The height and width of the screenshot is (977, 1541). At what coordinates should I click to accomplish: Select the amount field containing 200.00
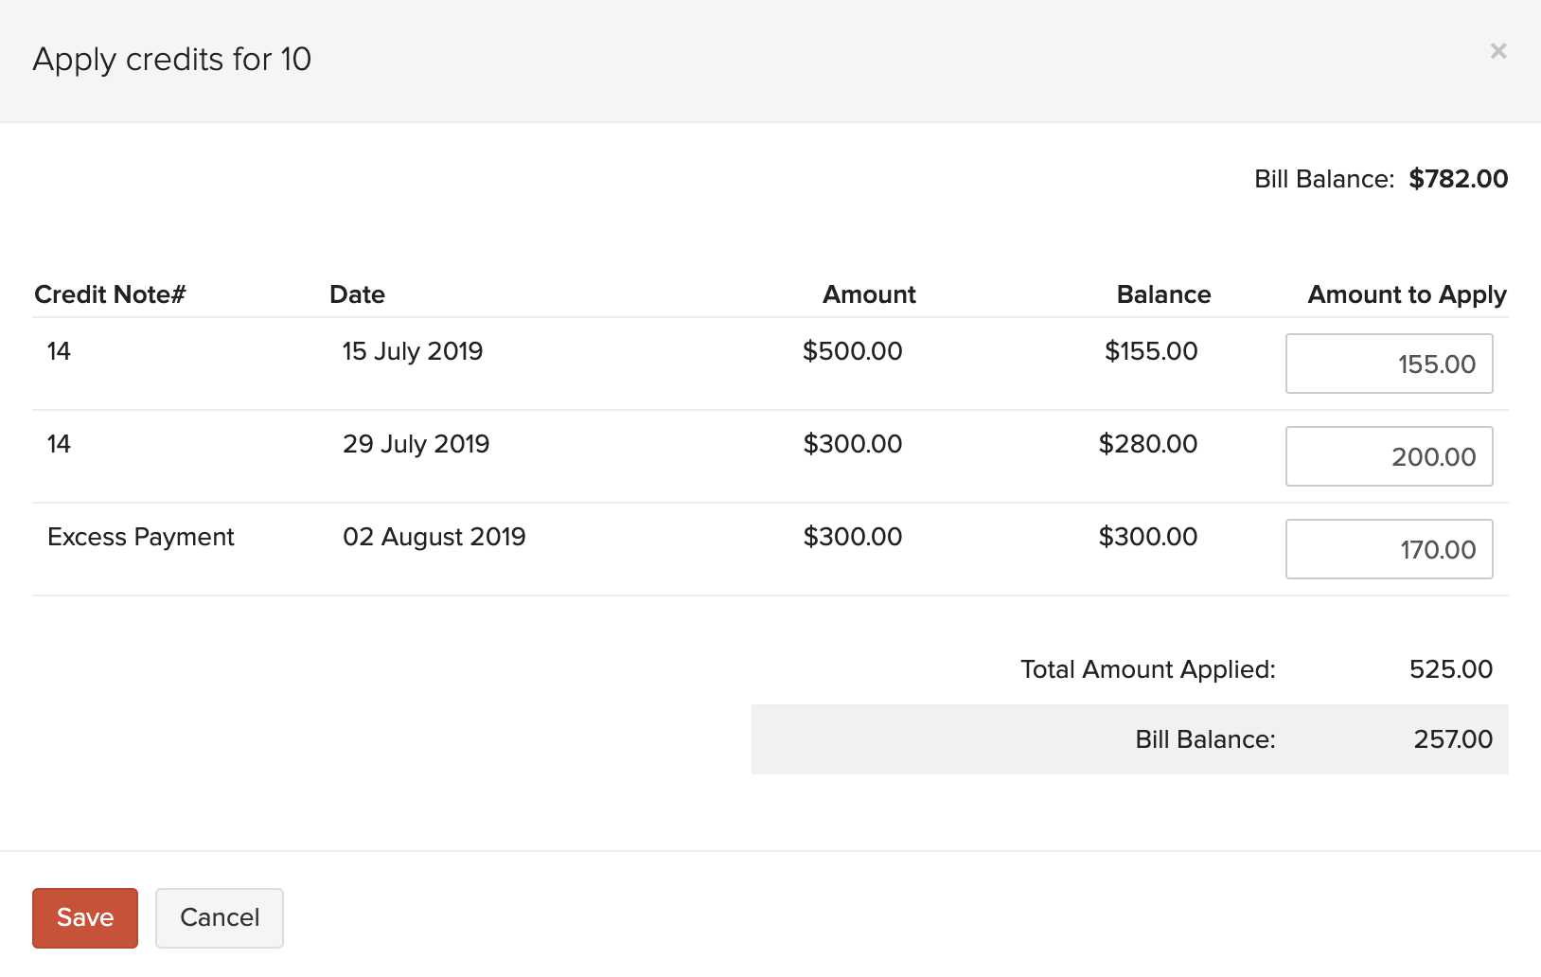coord(1389,455)
